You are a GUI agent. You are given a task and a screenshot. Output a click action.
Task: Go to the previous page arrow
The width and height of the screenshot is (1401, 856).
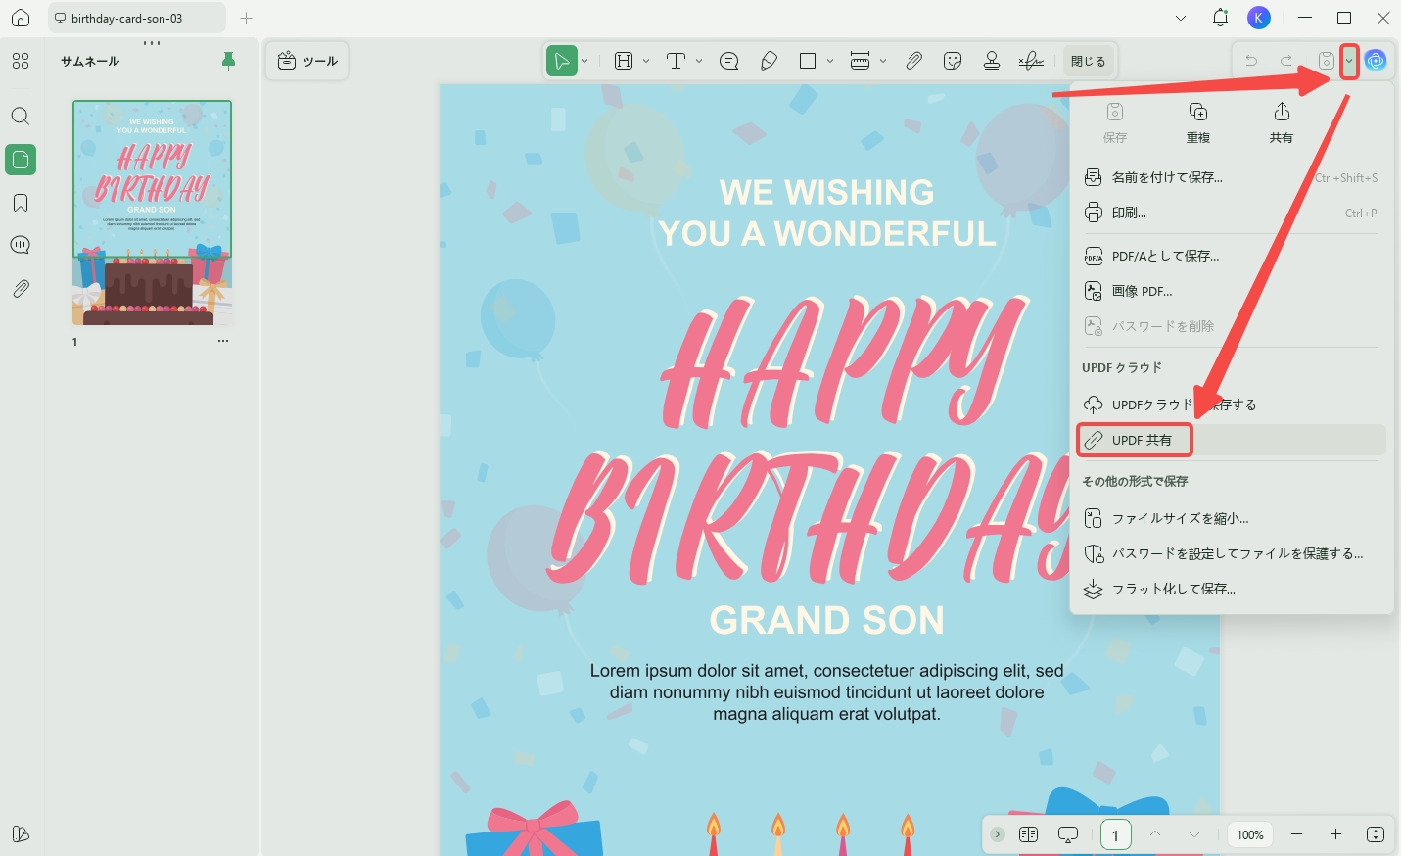1155,834
